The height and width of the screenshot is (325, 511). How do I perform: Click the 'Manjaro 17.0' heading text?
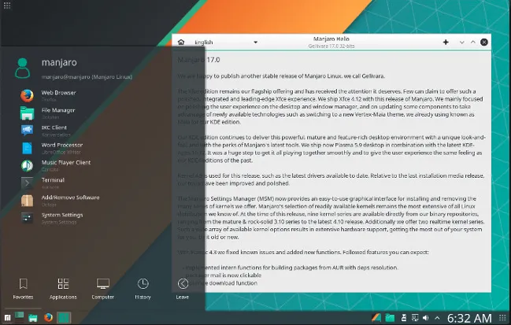198,60
